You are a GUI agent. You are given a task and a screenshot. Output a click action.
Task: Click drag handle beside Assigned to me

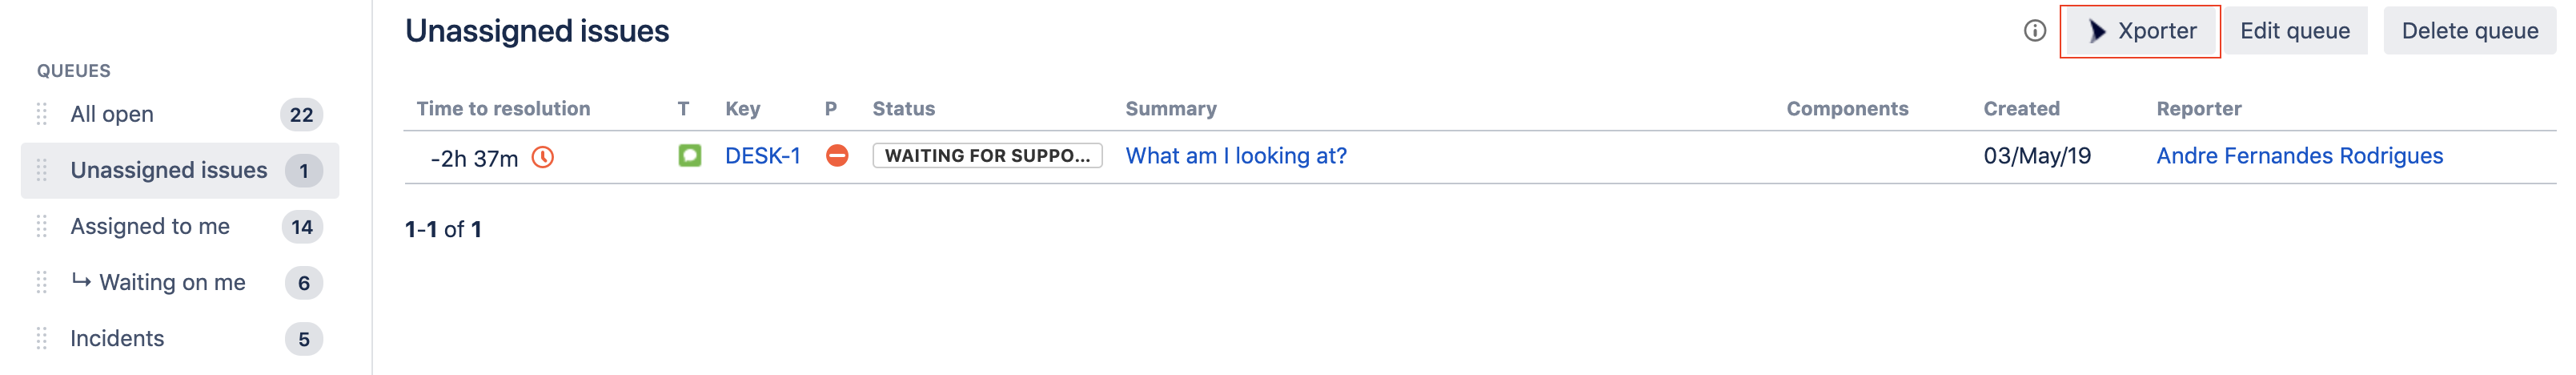click(42, 227)
